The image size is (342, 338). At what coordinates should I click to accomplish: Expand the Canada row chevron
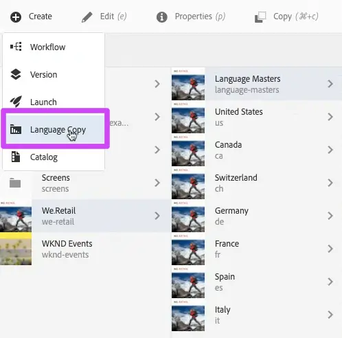330,150
